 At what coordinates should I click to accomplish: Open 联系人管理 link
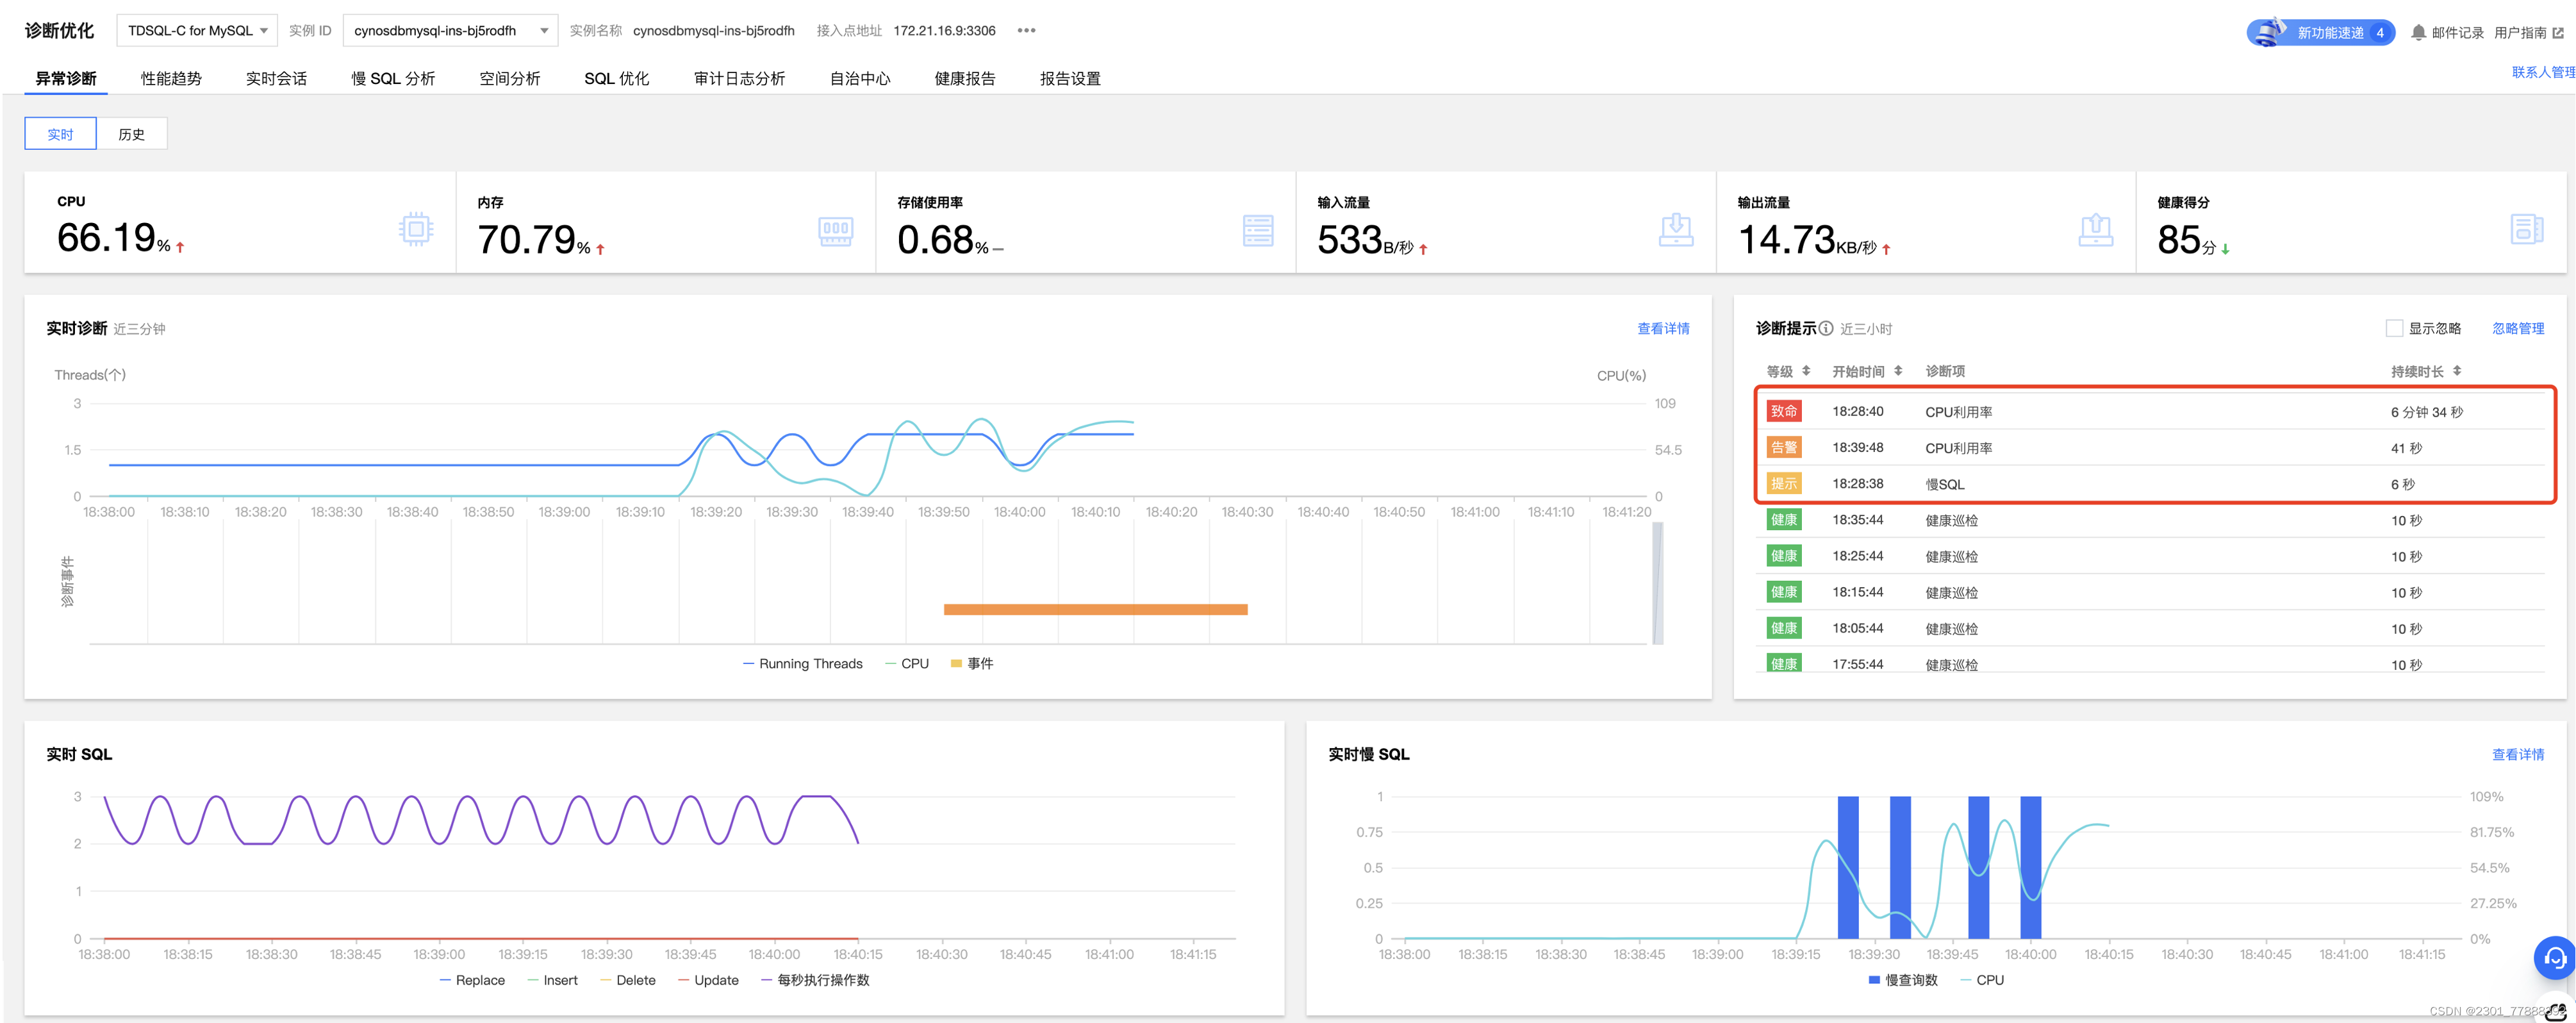click(x=2543, y=72)
